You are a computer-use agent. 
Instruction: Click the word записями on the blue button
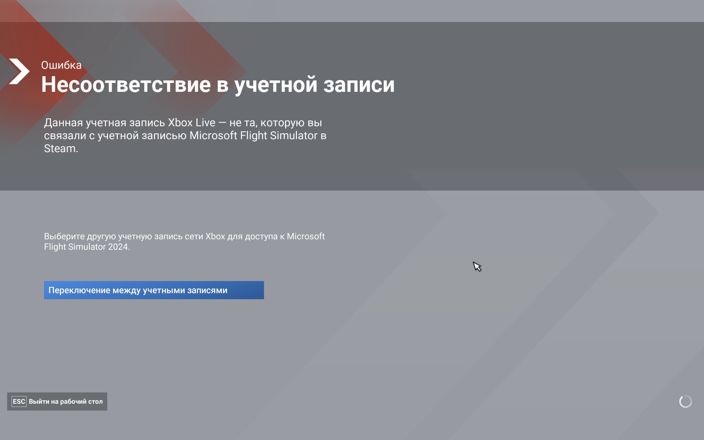click(207, 290)
